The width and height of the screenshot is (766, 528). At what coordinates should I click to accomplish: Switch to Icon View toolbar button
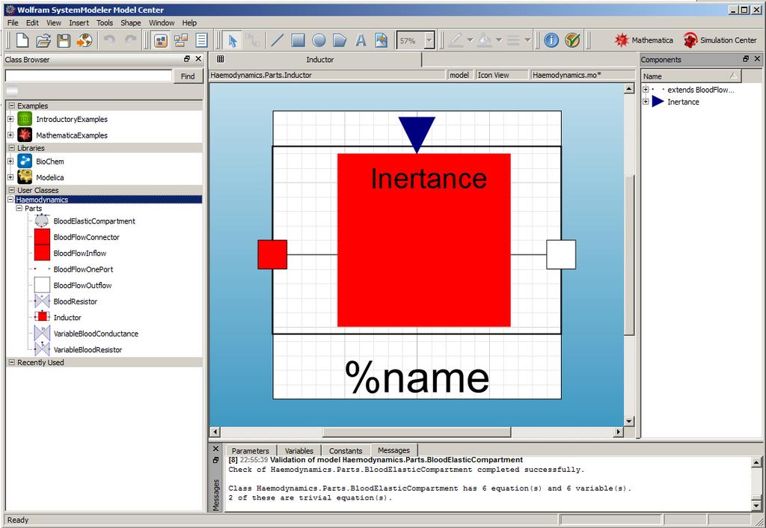tap(161, 40)
